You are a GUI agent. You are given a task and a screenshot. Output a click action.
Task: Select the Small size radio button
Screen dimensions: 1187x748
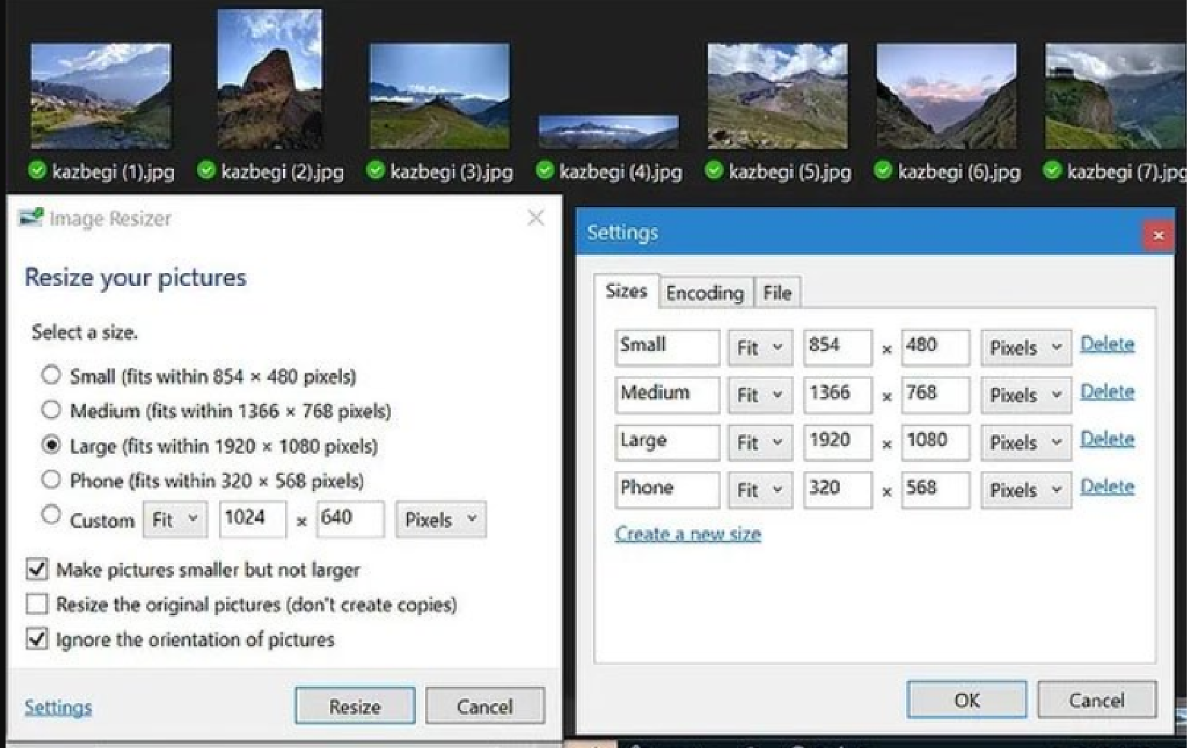coord(51,375)
